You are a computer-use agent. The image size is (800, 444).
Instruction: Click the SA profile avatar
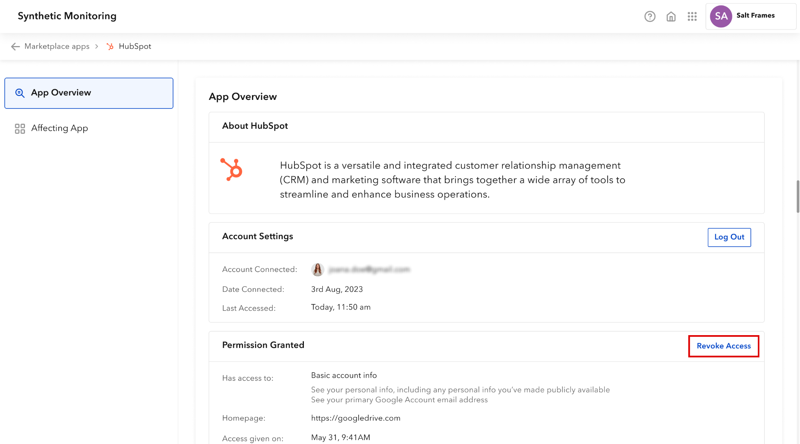point(721,16)
